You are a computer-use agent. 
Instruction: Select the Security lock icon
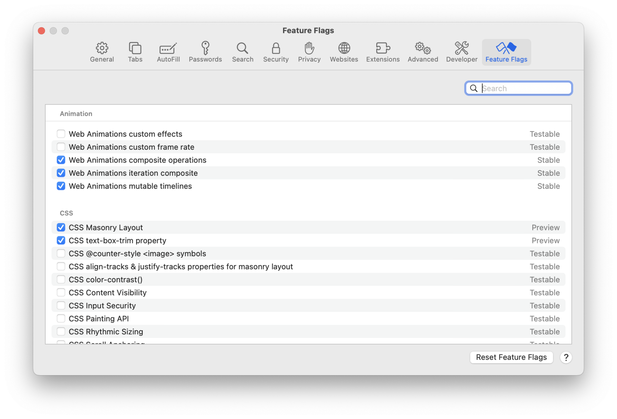(276, 52)
